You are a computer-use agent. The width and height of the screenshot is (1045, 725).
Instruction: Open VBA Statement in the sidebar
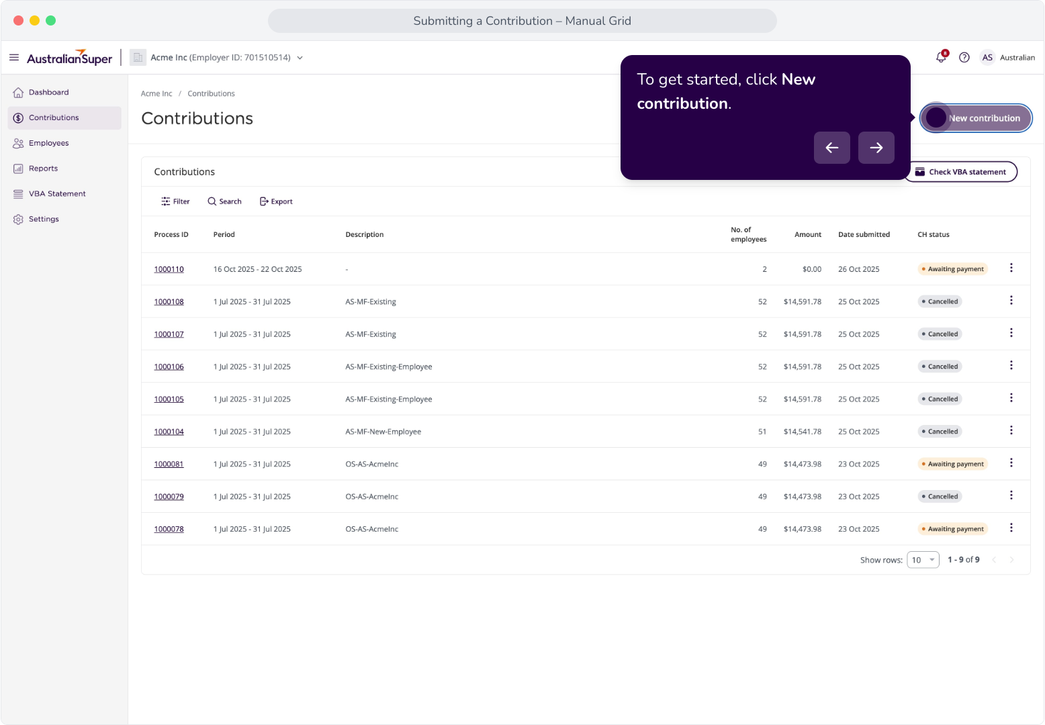[x=64, y=194]
